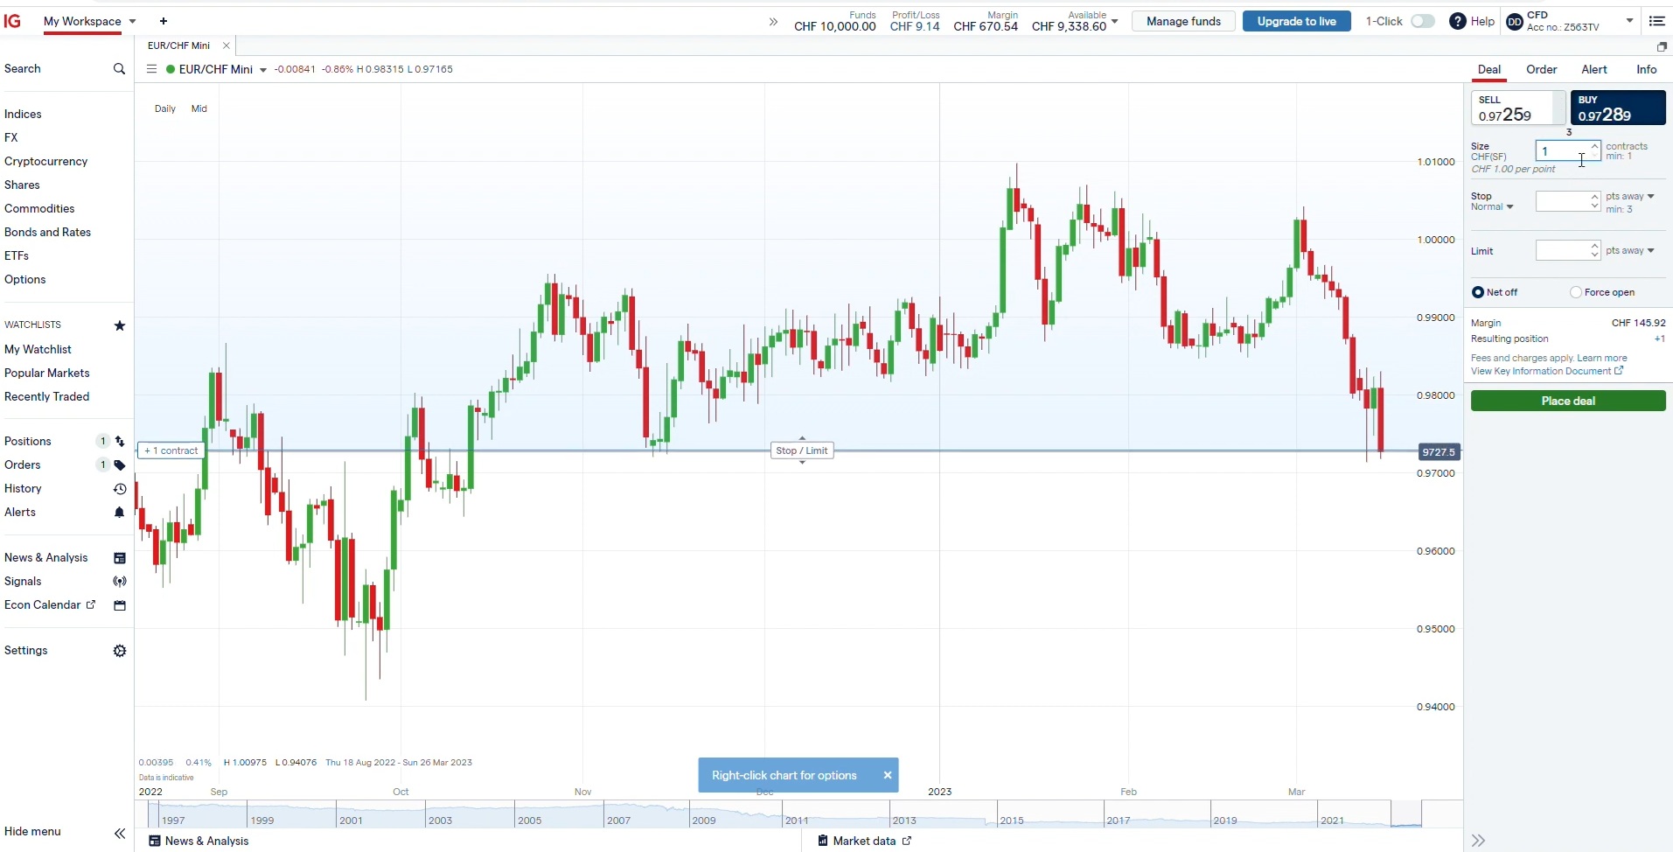Close the EUR/CHF Mini tab
This screenshot has width=1673, height=852.
coord(227,45)
